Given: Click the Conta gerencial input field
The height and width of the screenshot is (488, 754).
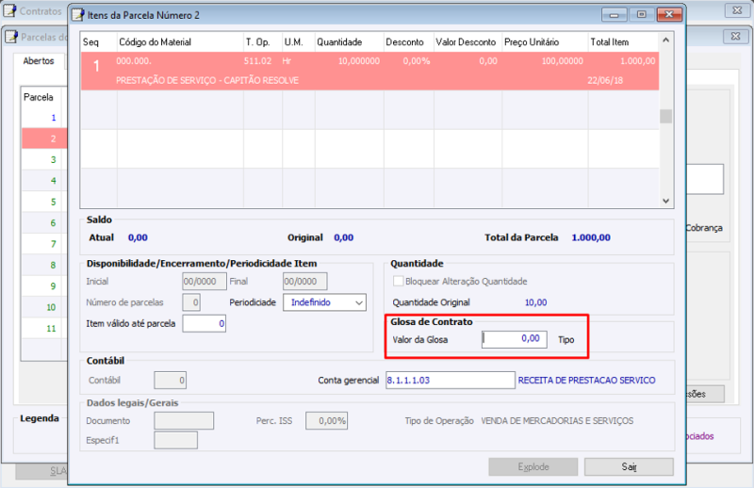Looking at the screenshot, I should pos(451,380).
